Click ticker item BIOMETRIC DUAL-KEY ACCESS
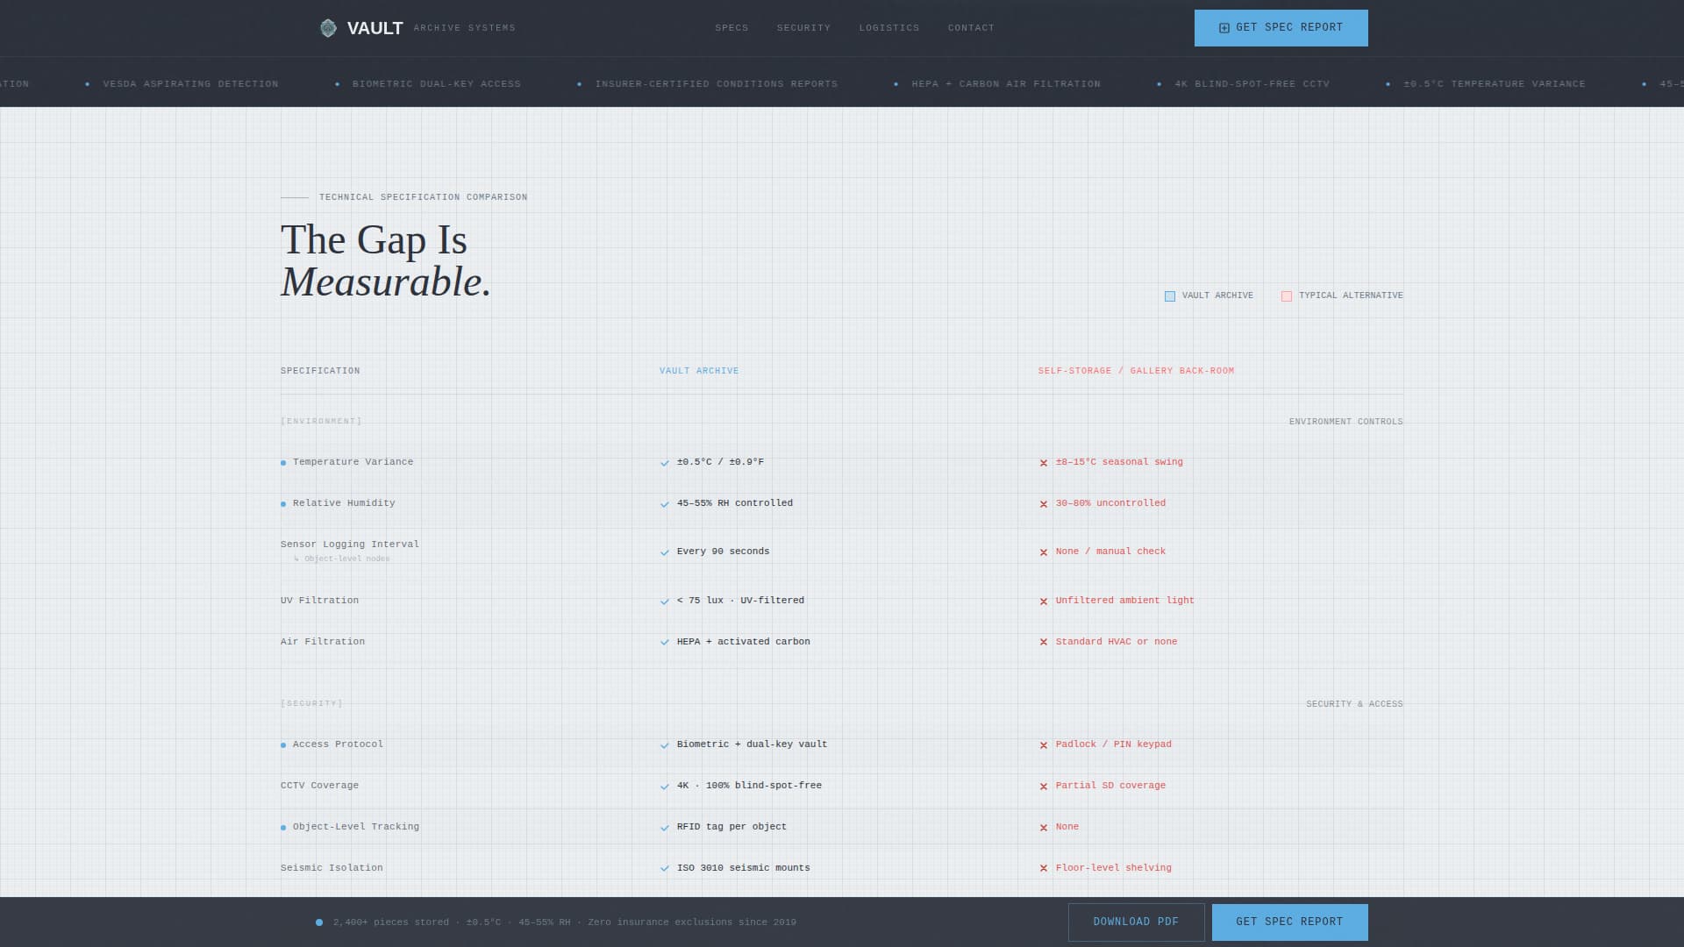Viewport: 1684px width, 947px height. point(437,84)
